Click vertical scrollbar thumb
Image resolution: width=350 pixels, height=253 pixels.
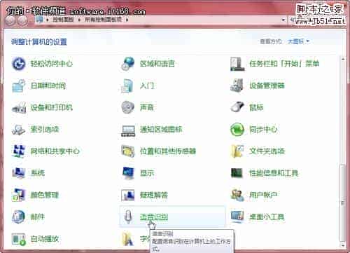[x=343, y=203]
